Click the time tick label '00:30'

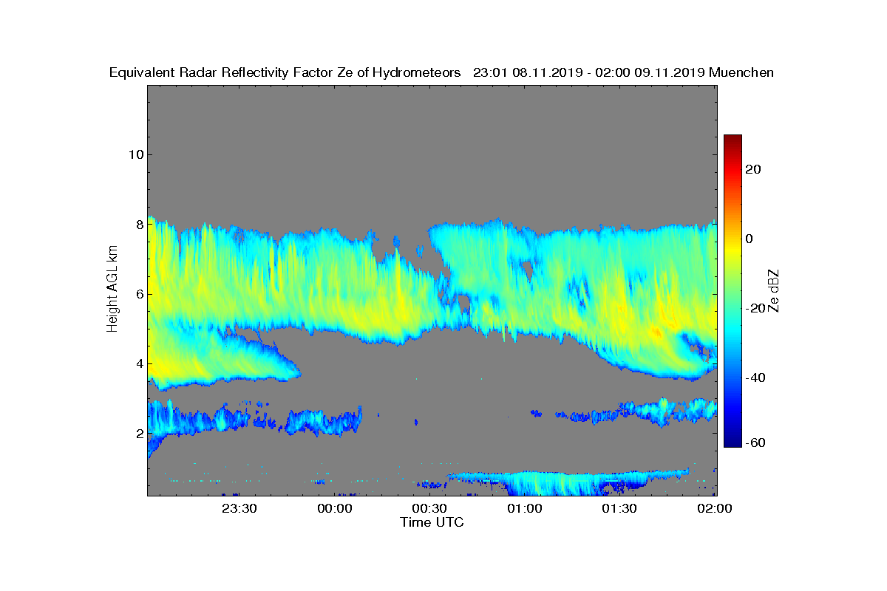pyautogui.click(x=429, y=508)
